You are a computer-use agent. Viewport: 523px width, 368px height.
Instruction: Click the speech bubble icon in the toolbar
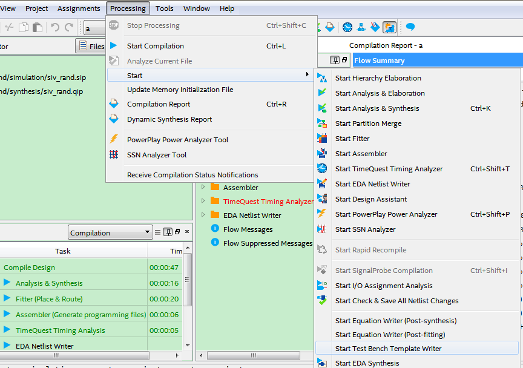point(410,27)
